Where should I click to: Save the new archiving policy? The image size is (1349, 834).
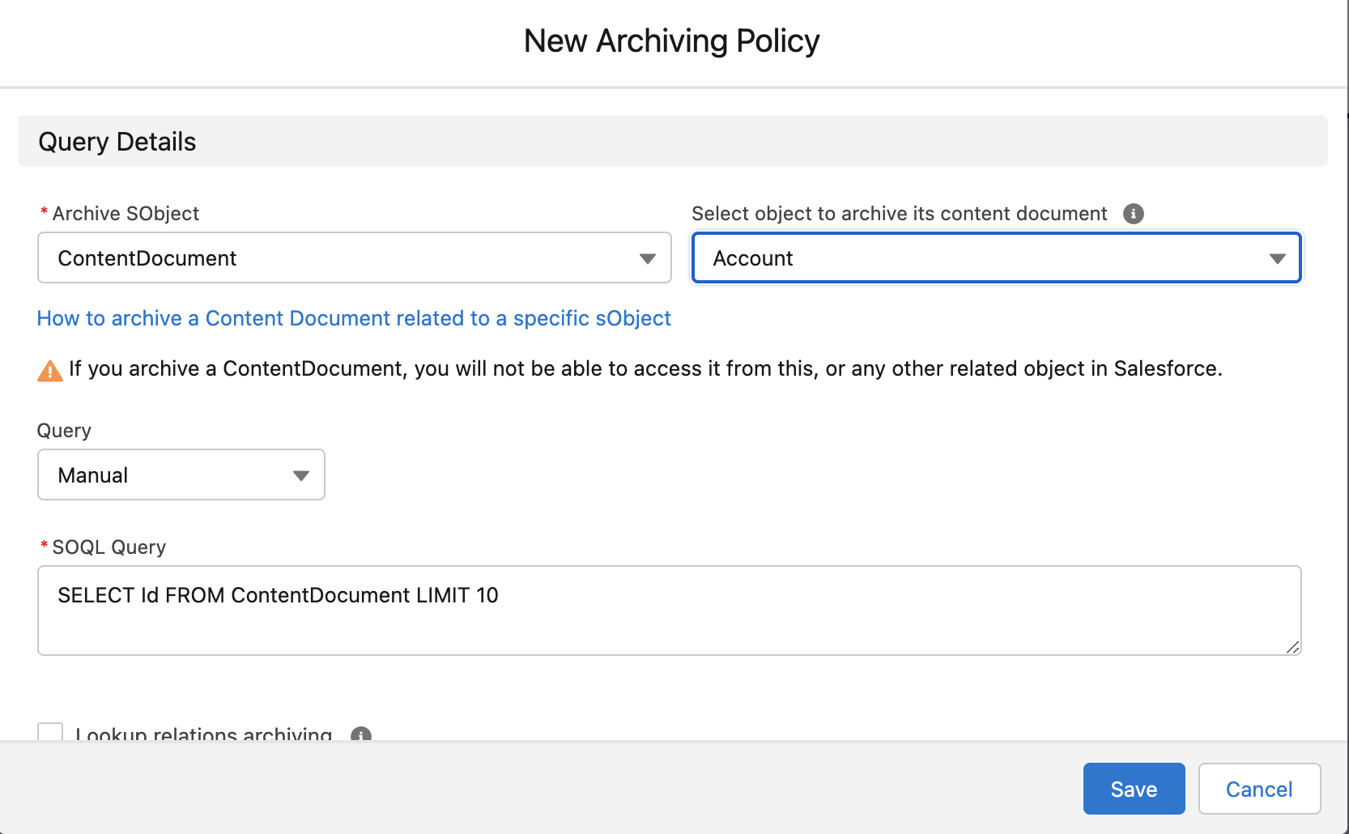click(1134, 788)
